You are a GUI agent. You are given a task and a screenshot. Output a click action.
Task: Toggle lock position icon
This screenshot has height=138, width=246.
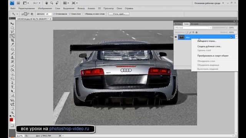point(193,32)
